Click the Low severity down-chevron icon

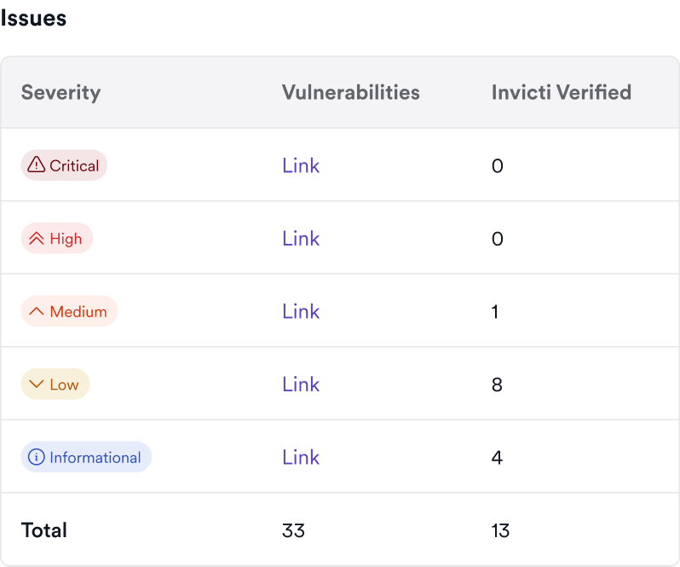(36, 385)
